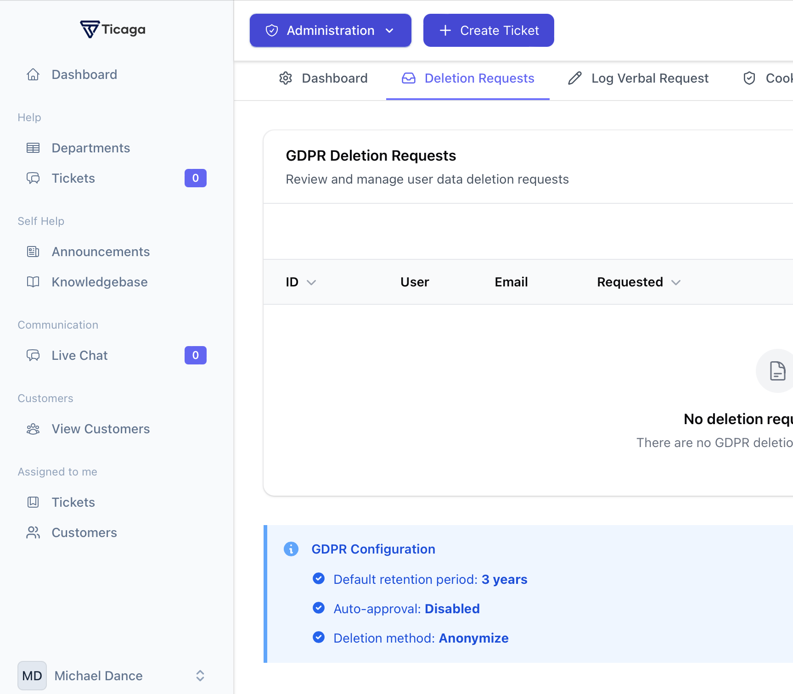Open the Live Chat bubble icon
793x694 pixels.
(33, 355)
